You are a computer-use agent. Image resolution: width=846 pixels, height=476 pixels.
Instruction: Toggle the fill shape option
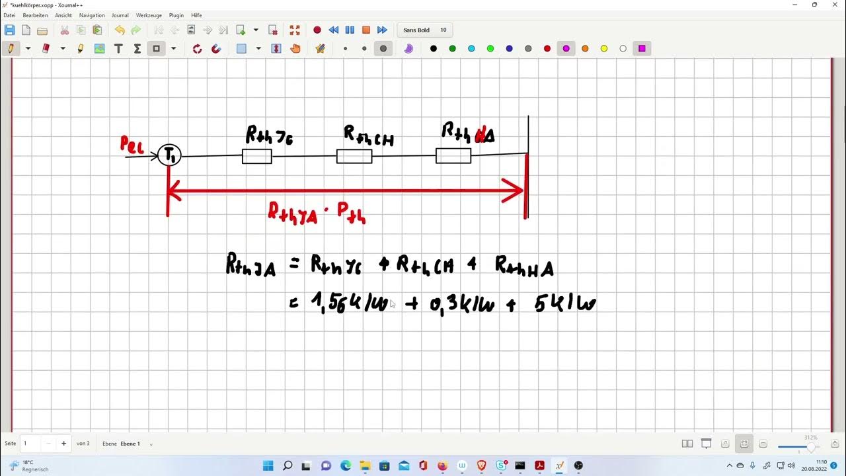click(408, 48)
